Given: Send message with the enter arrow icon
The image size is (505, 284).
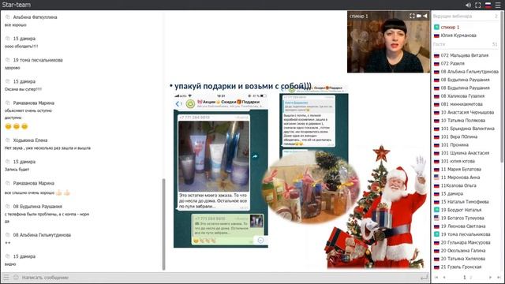Looking at the screenshot, I should pyautogui.click(x=425, y=277).
